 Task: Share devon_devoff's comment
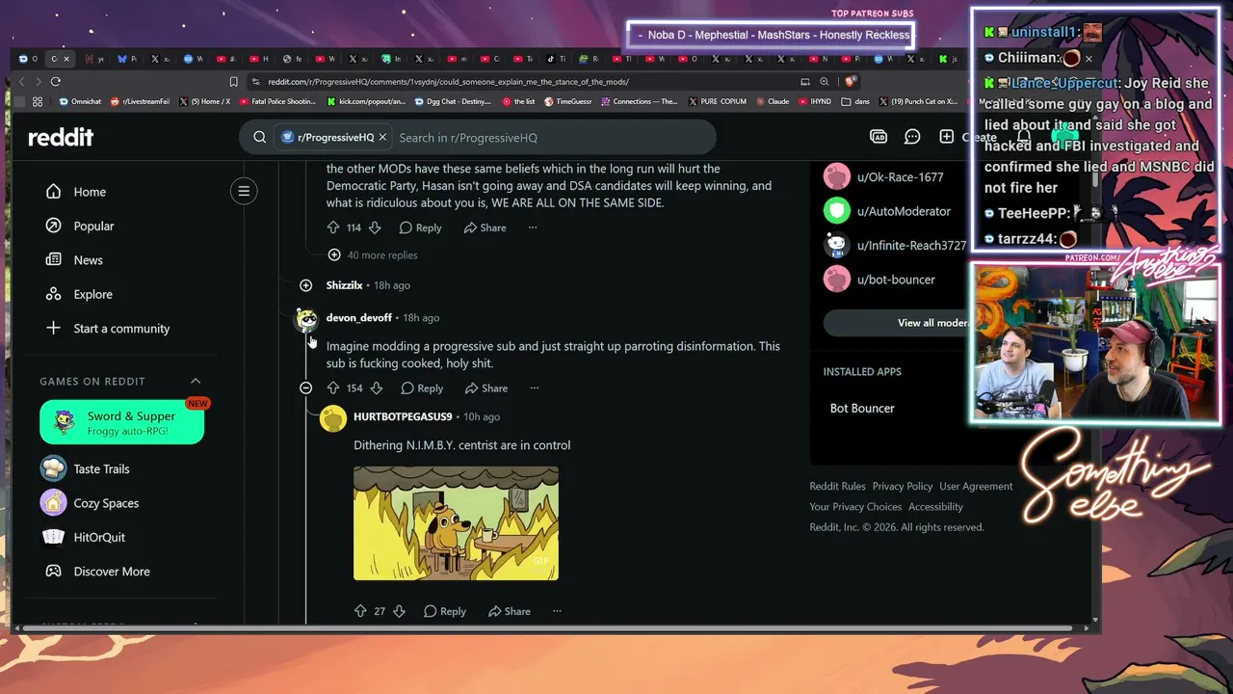coord(486,387)
